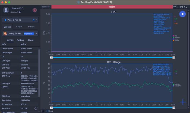
Task: Switch to the Network tab
Action: 31,27
